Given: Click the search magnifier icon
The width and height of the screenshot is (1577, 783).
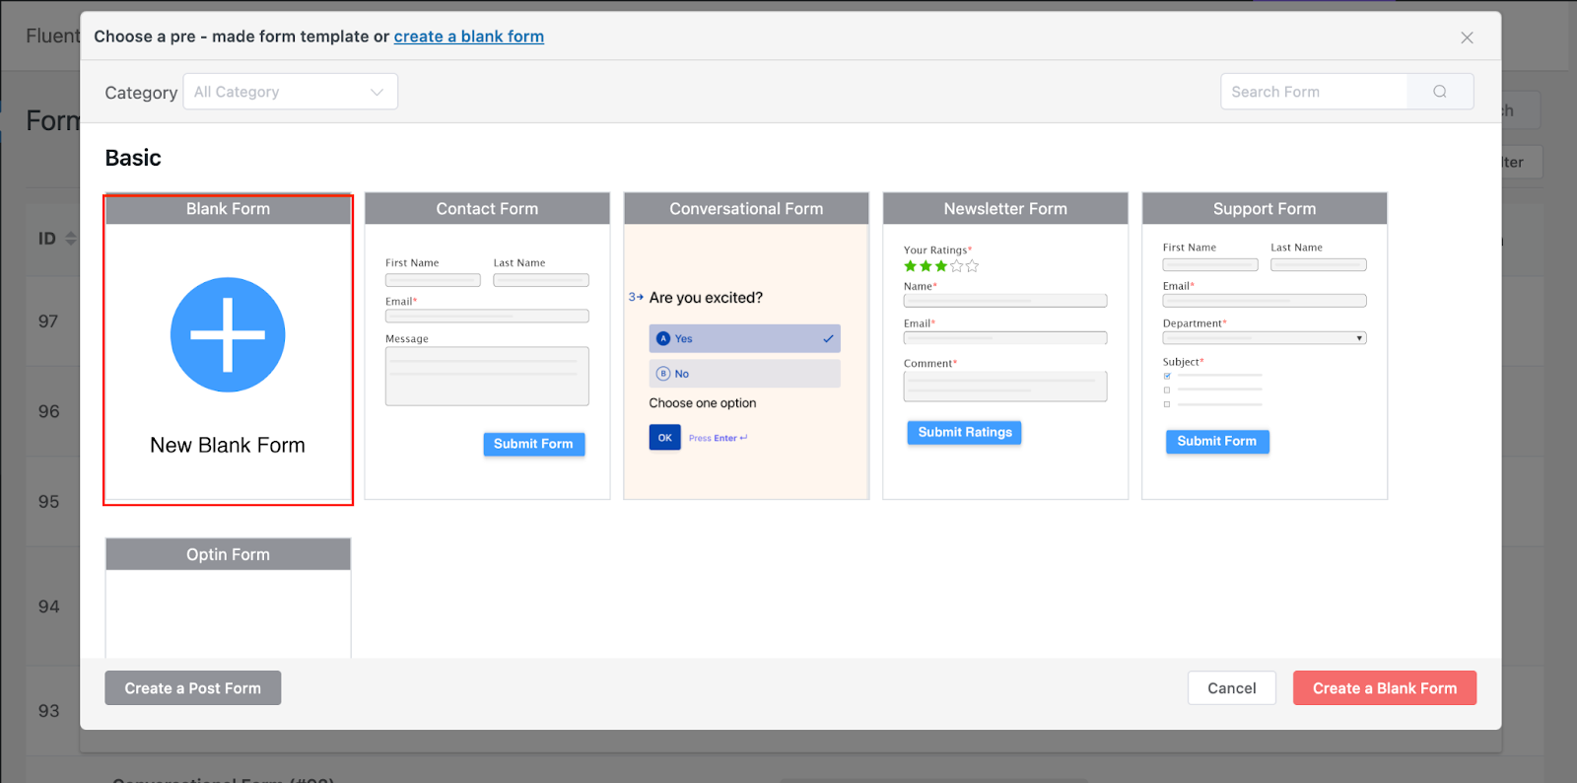Looking at the screenshot, I should (1440, 92).
